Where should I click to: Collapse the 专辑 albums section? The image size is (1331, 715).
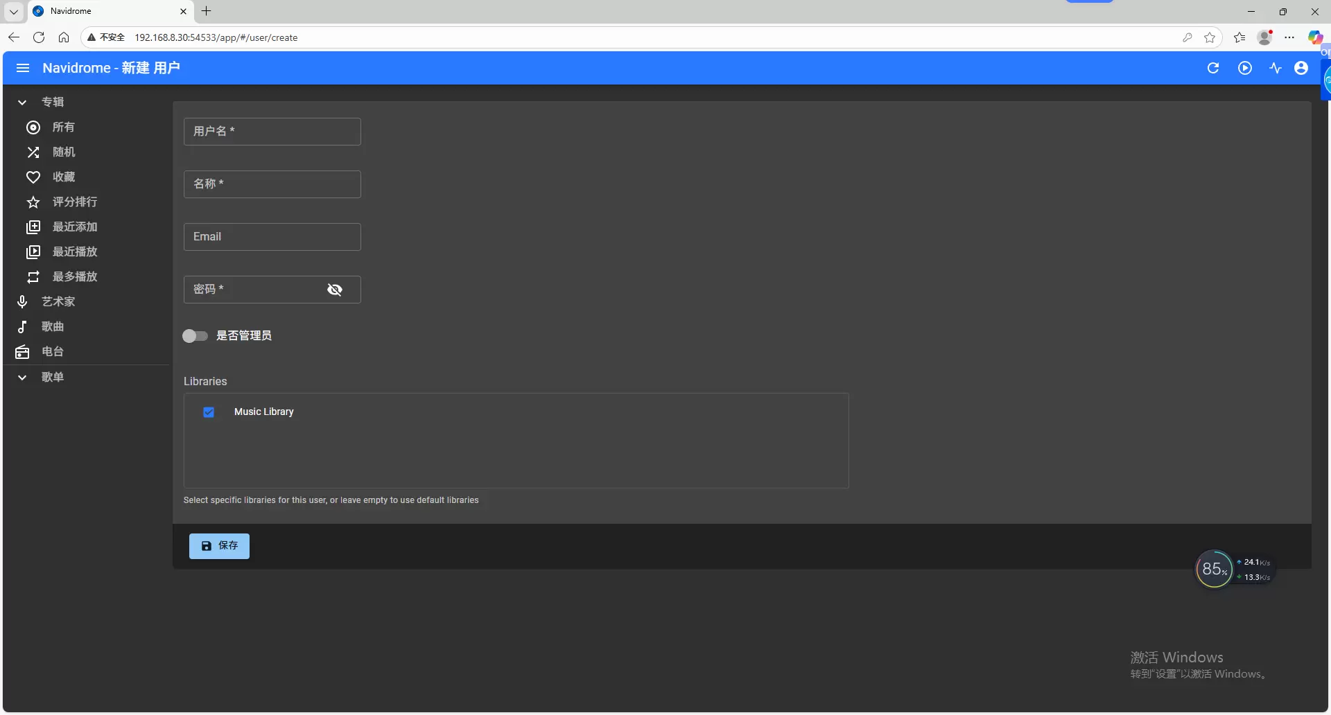coord(22,103)
